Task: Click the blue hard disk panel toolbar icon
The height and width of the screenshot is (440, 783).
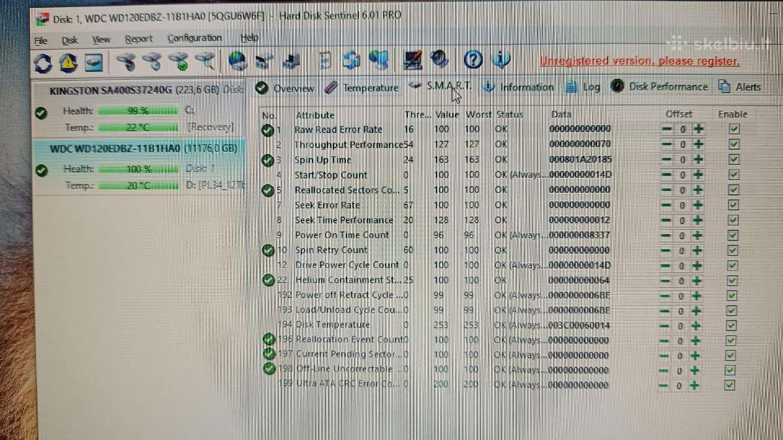Action: click(x=95, y=62)
